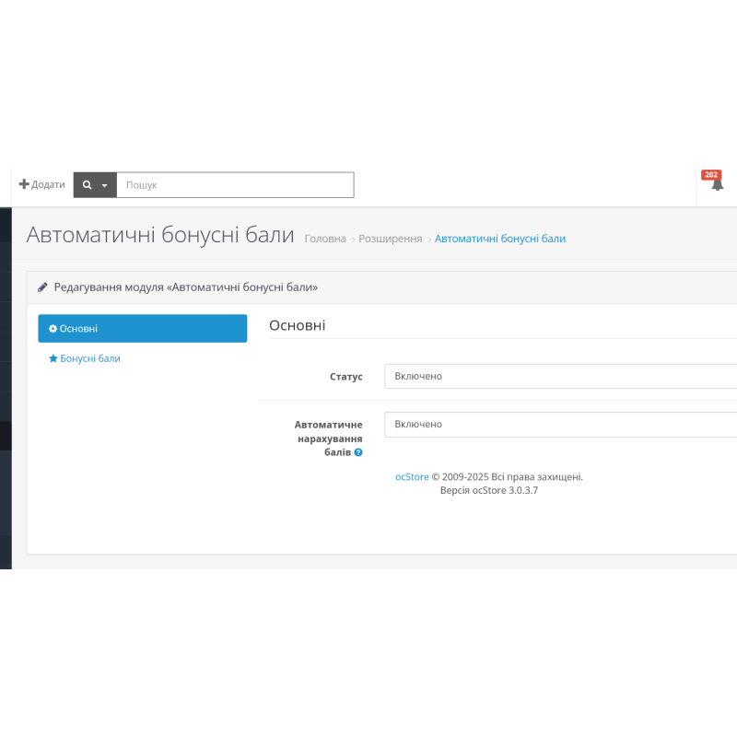Click the magnifier search icon
Image resolution: width=737 pixels, height=737 pixels.
click(87, 184)
